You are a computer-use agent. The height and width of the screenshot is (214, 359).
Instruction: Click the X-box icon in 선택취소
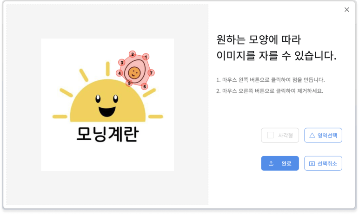tap(312, 163)
